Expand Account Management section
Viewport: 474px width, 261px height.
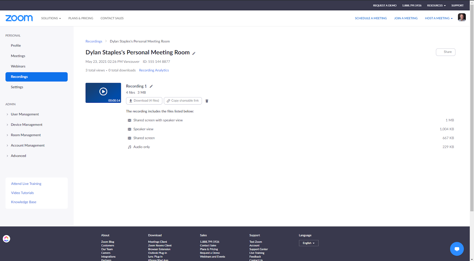pyautogui.click(x=28, y=145)
